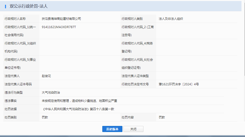The width and height of the screenshot is (245, 137).
Task: Select document number 豫1621环罚决字〔2024〕4号
Action: [x=179, y=84]
